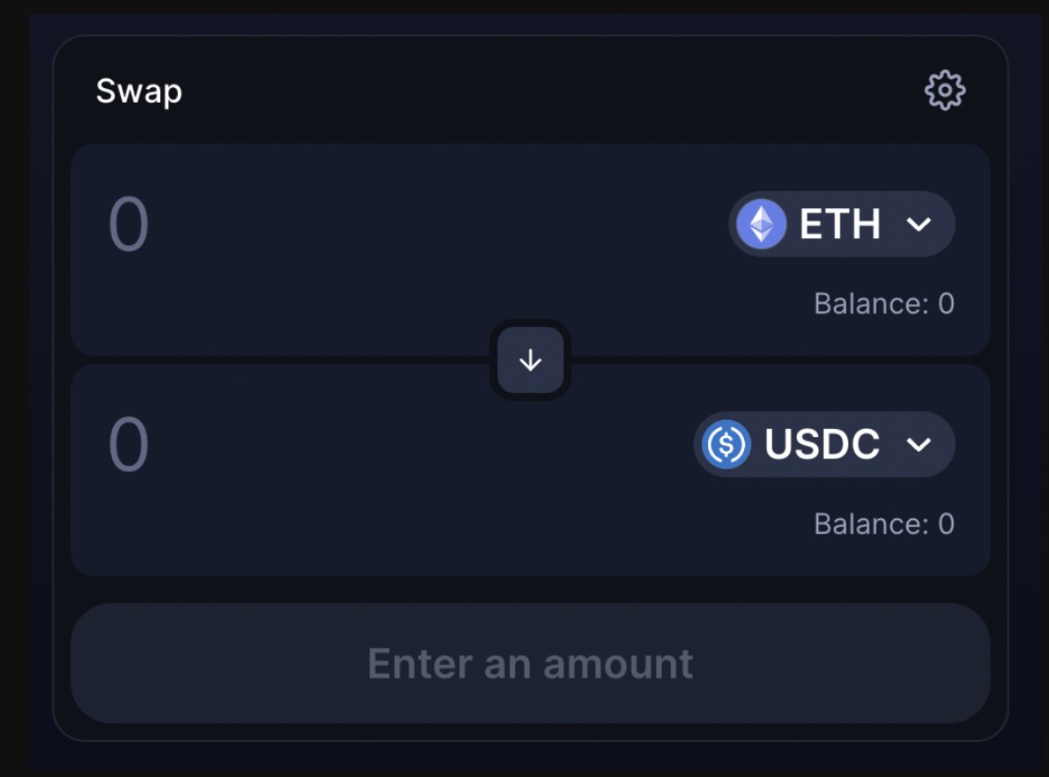Expand the ETH token chevron
The image size is (1049, 777).
point(919,224)
